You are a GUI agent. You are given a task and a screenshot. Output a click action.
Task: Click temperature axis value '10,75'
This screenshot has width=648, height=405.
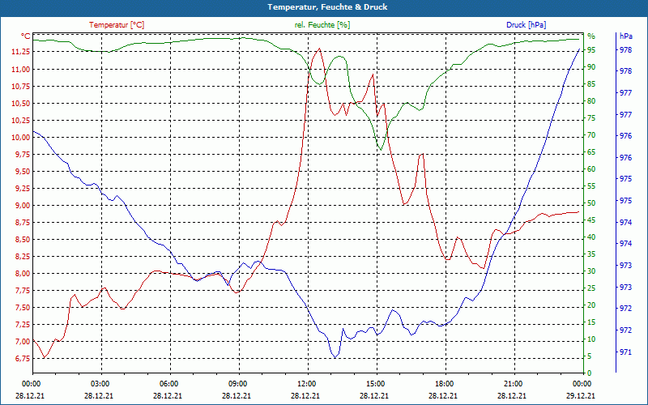[21, 87]
